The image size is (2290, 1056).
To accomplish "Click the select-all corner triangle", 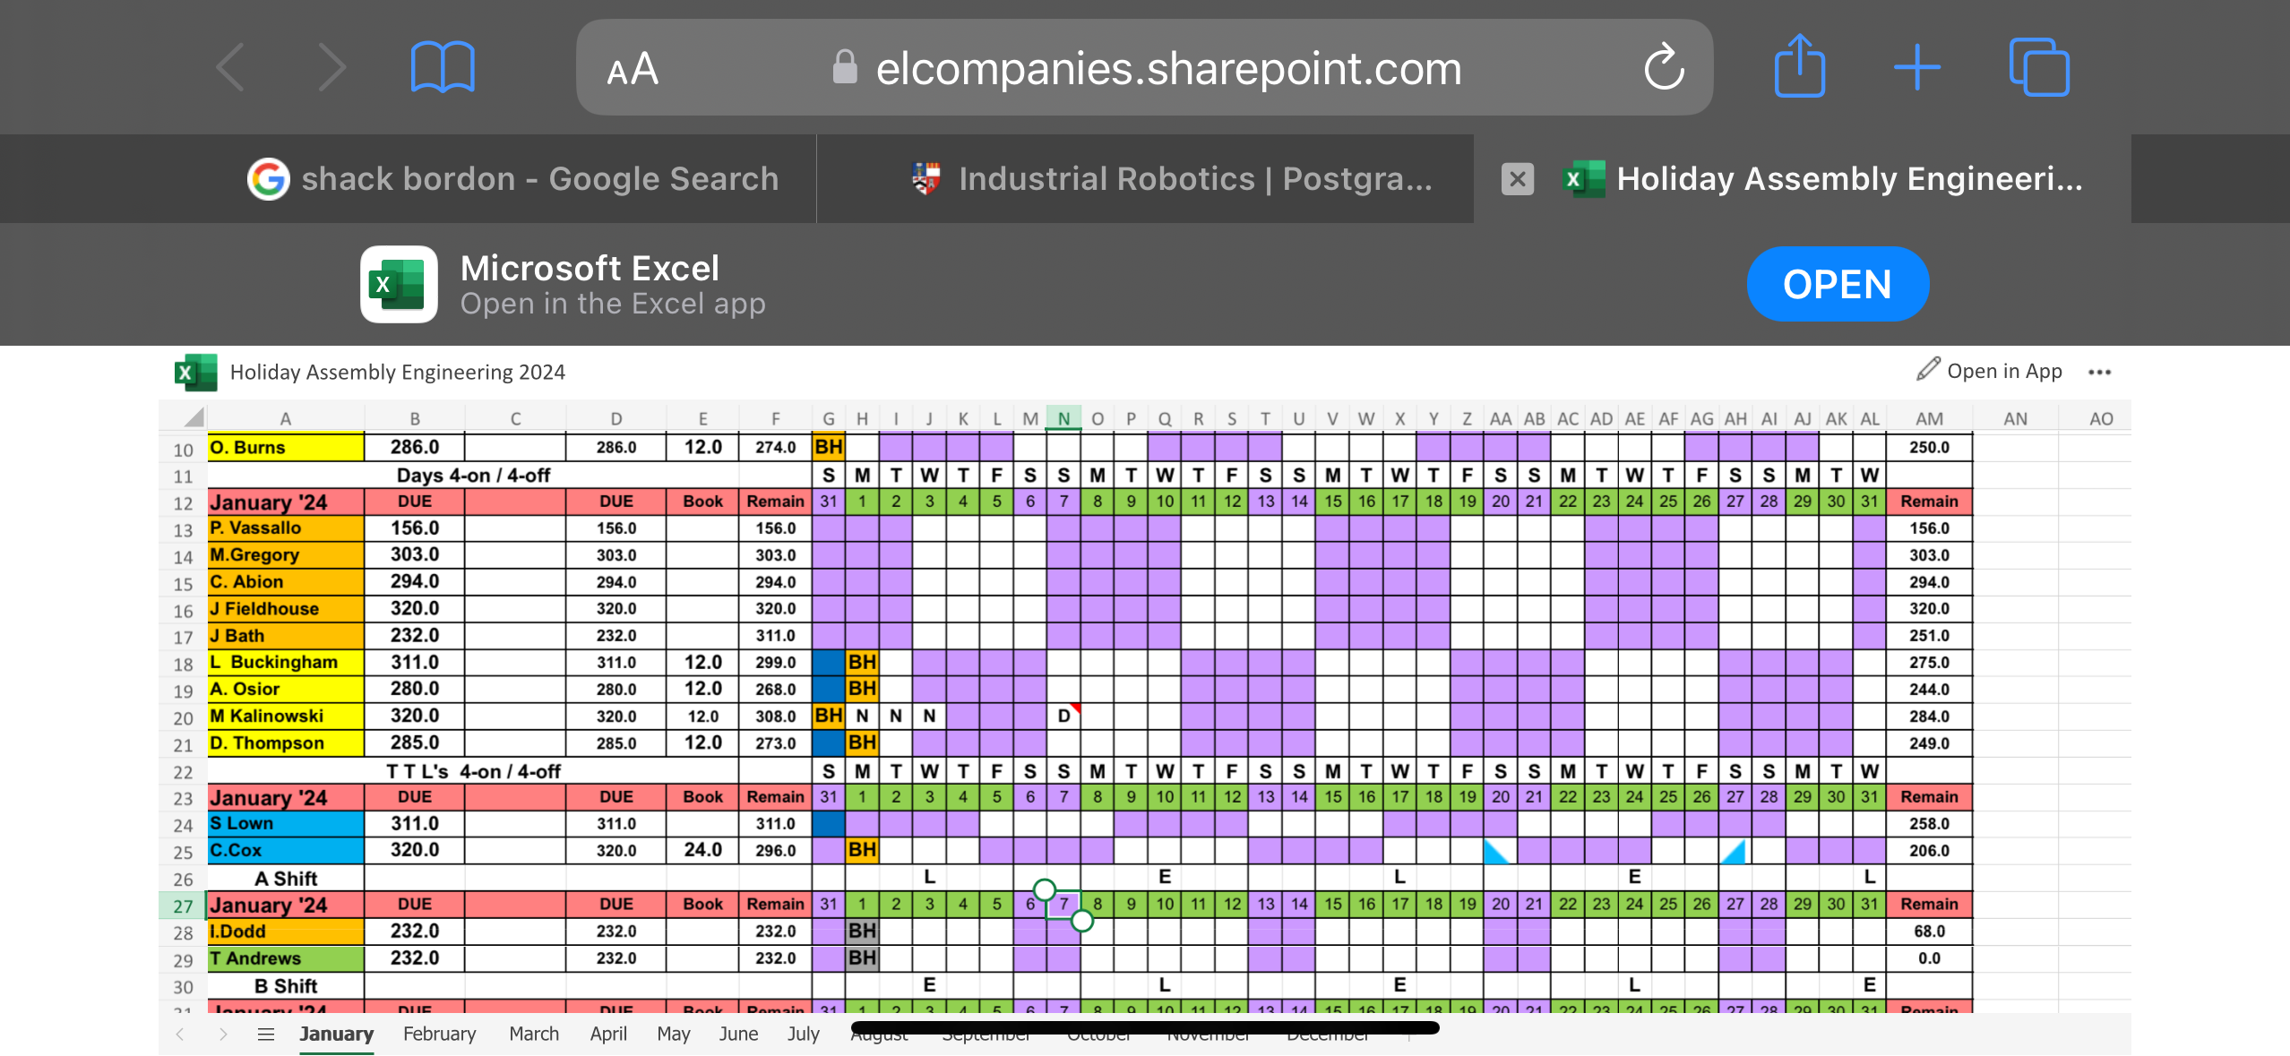I will click(194, 417).
